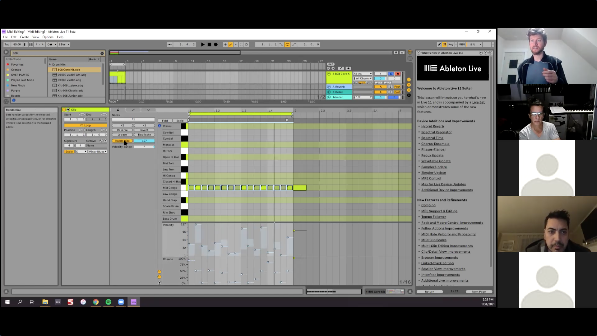Toggle automation arm chain-link button
This screenshot has height=336, width=597.
[x=230, y=44]
